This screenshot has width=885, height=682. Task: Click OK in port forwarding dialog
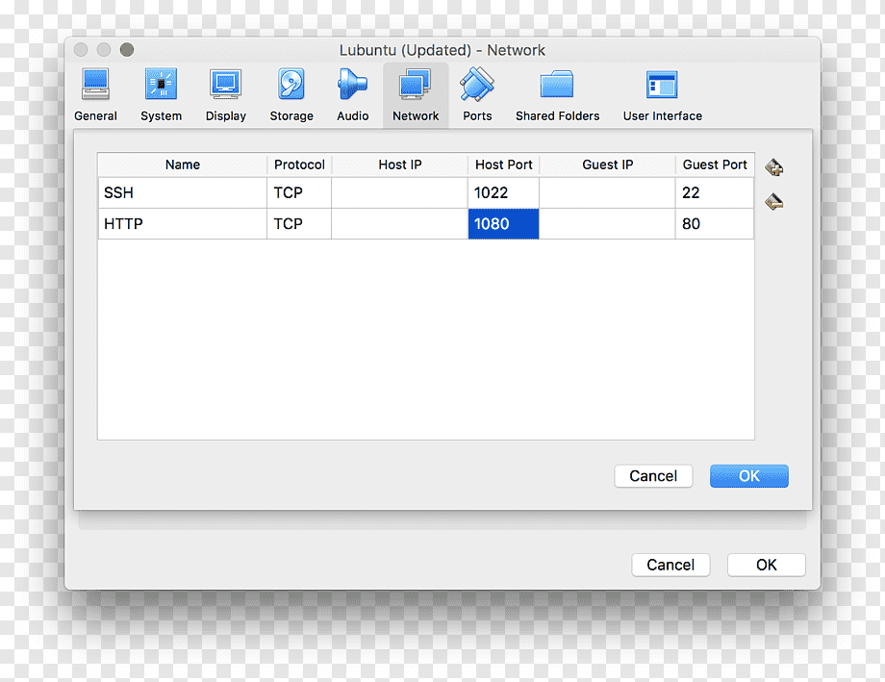tap(749, 476)
